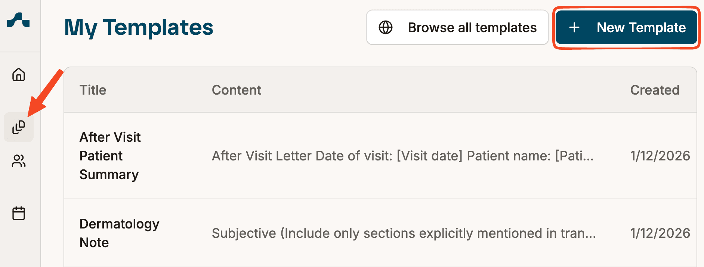Click the app logo in the sidebar
The image size is (704, 267).
pos(18,21)
